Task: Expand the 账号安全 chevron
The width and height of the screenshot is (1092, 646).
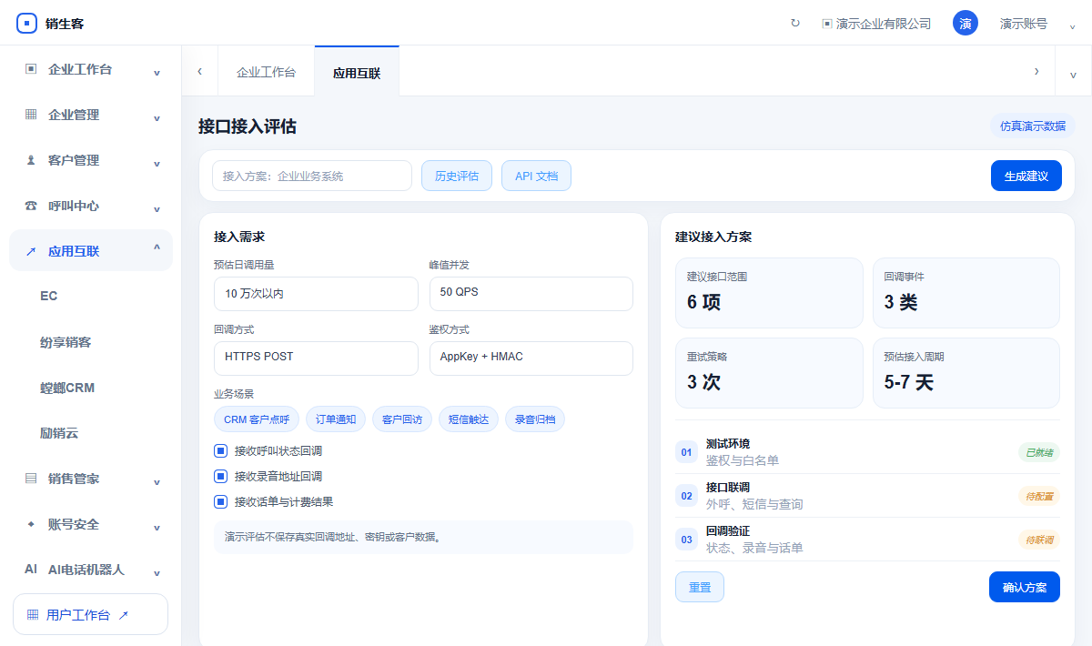Action: click(x=157, y=528)
